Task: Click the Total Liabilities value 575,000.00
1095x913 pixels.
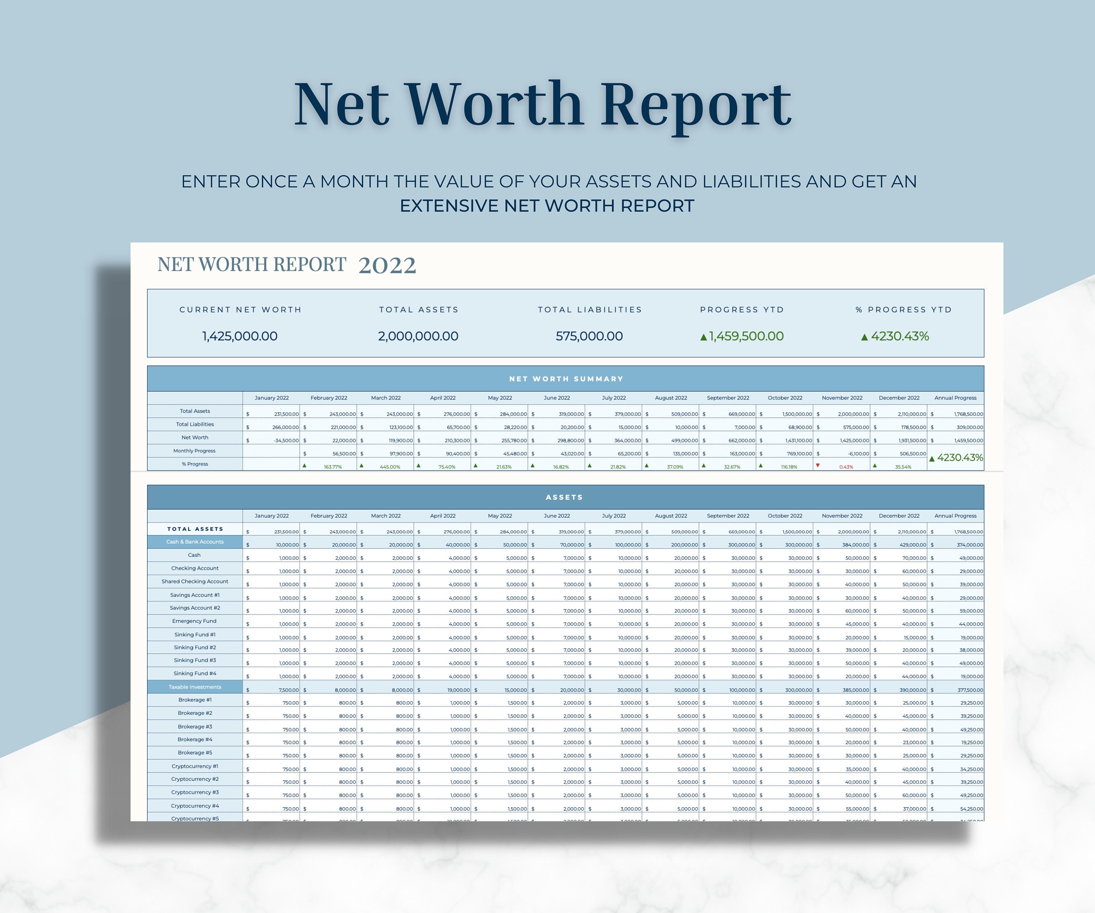Action: (x=589, y=336)
